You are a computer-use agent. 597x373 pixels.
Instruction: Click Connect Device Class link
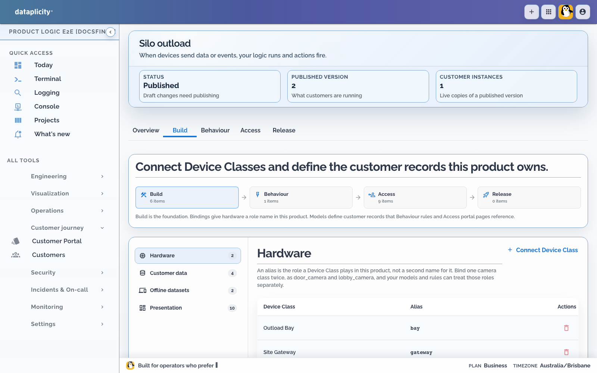pos(543,250)
